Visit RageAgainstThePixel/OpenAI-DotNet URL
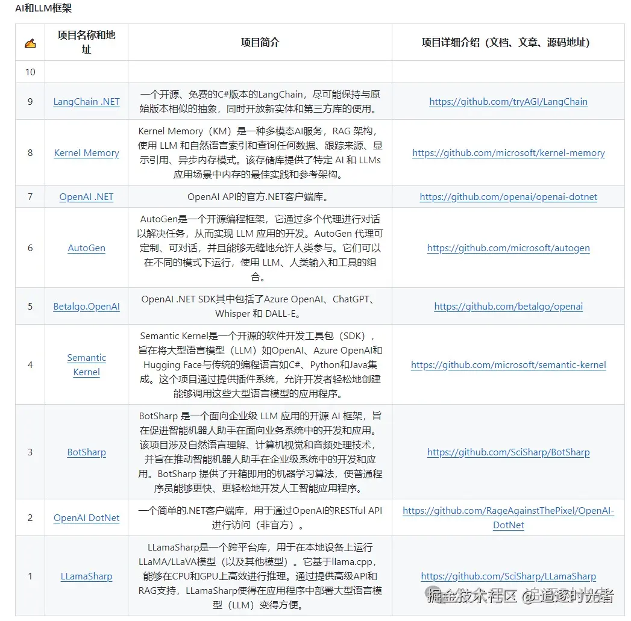Image resolution: width=631 pixels, height=621 pixels. tap(508, 517)
